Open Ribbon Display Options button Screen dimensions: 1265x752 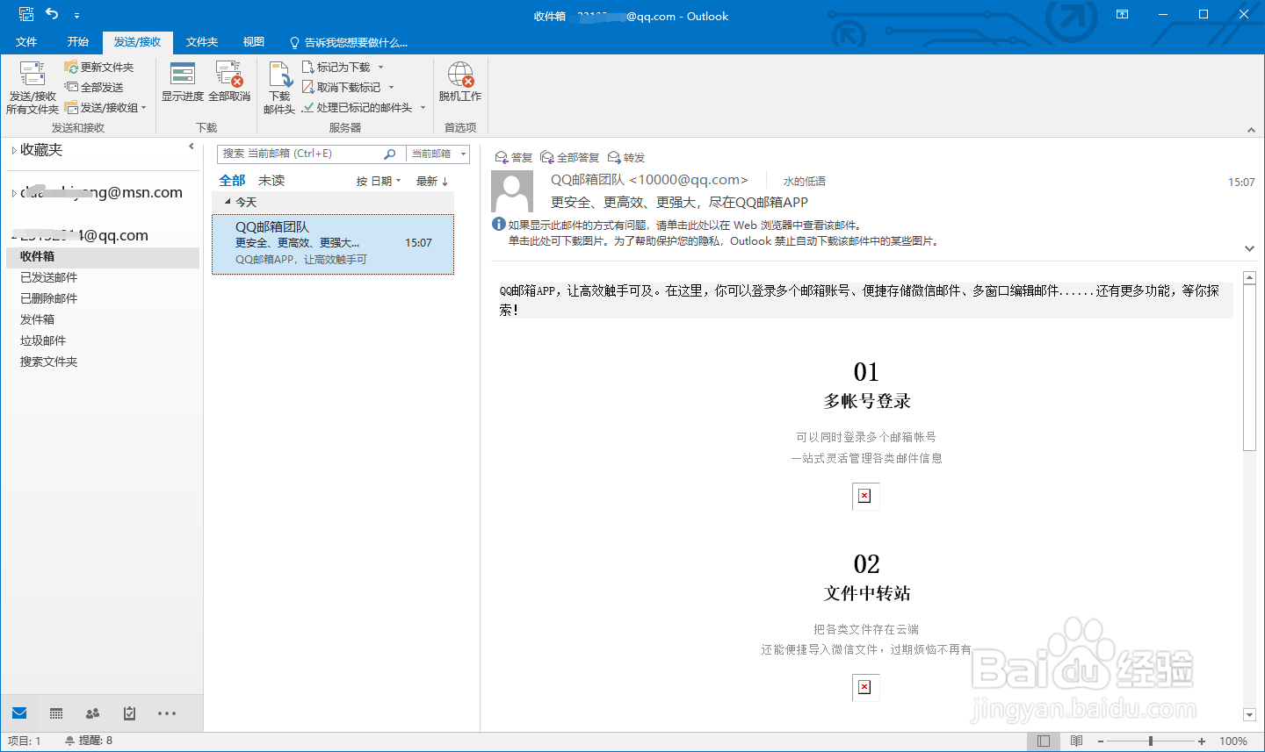pyautogui.click(x=1122, y=14)
